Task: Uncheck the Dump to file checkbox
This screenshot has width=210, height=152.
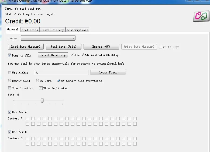Action: (x=9, y=55)
